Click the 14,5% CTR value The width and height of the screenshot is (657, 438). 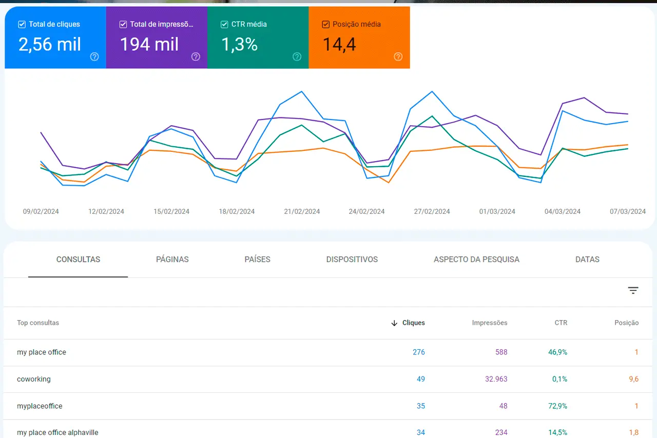click(558, 432)
